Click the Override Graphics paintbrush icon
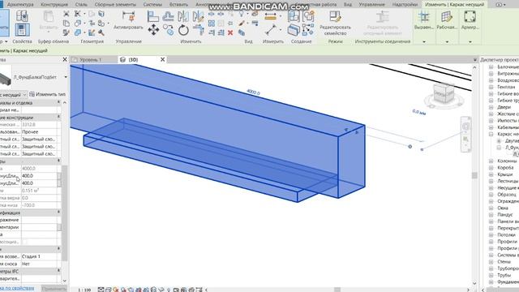Image resolution: width=519 pixels, height=292 pixels. [x=242, y=24]
